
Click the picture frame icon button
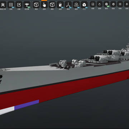click(x=93, y=4)
